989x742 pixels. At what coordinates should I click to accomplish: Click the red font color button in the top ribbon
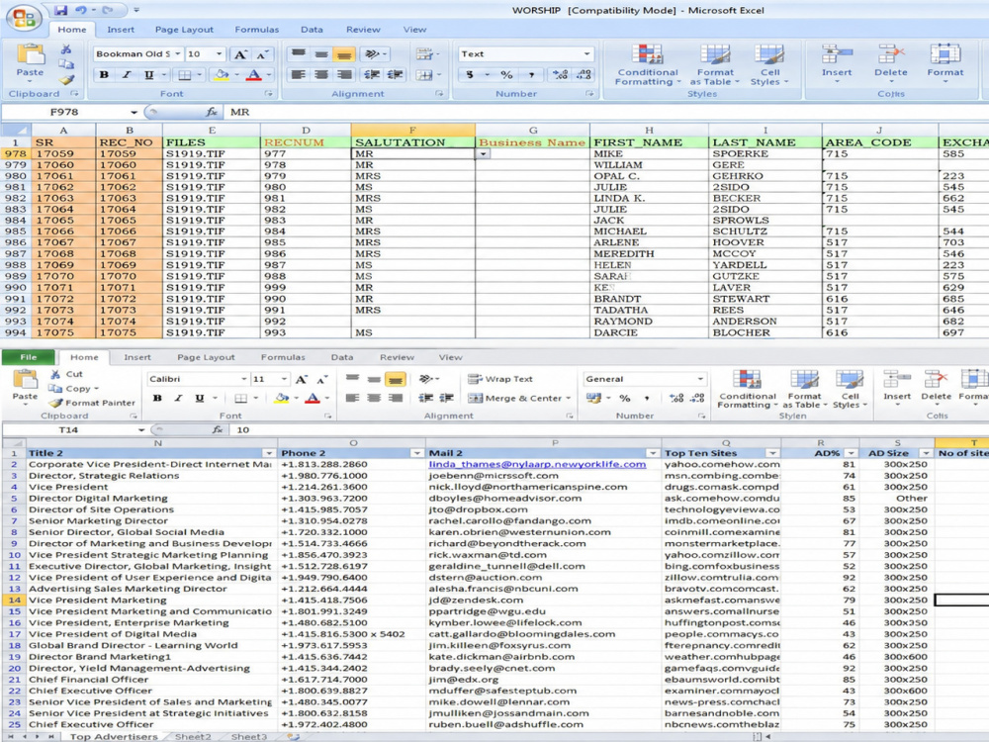click(x=253, y=74)
